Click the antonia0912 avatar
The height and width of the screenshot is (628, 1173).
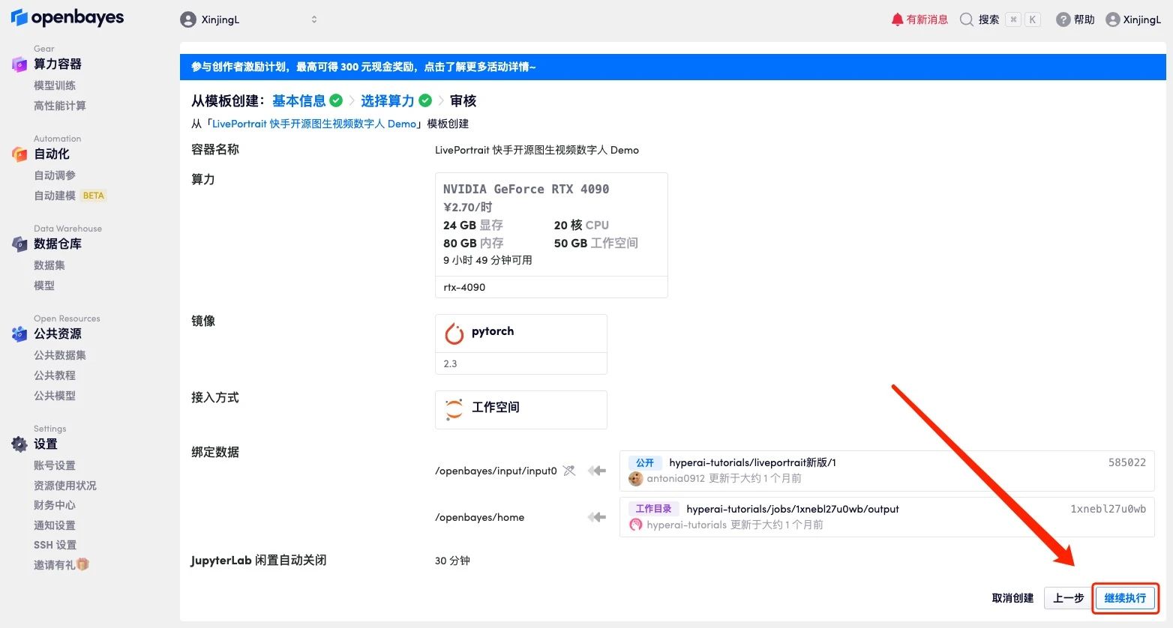636,478
